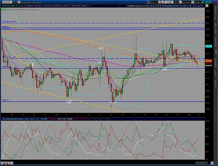Click the L: 0.8727 low value
Viewport: 218px width, 166px height.
click(64, 6)
